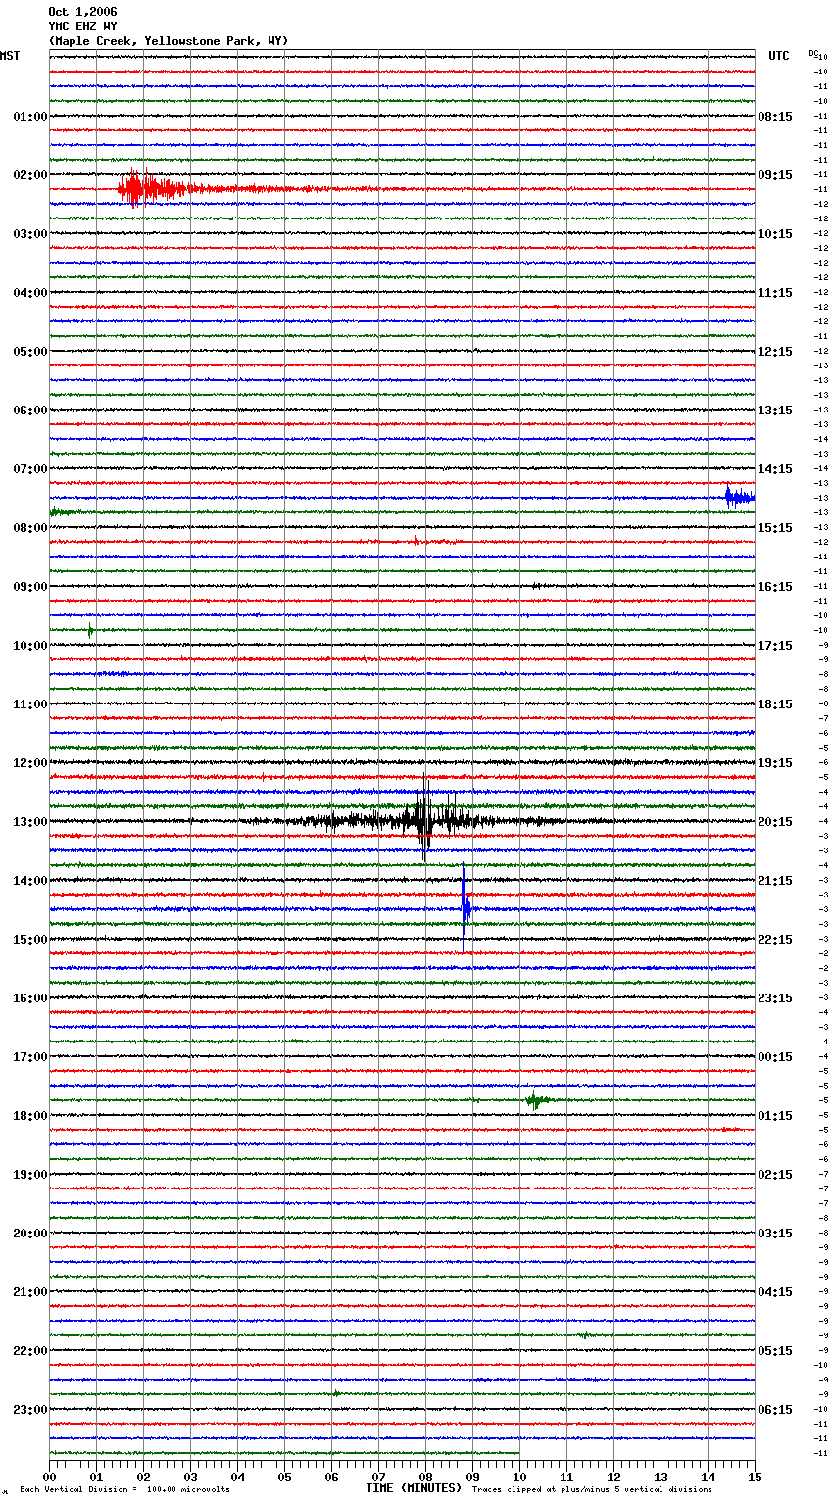Select the "02:00" MST time label
The width and height of the screenshot is (833, 1503).
pyautogui.click(x=30, y=175)
